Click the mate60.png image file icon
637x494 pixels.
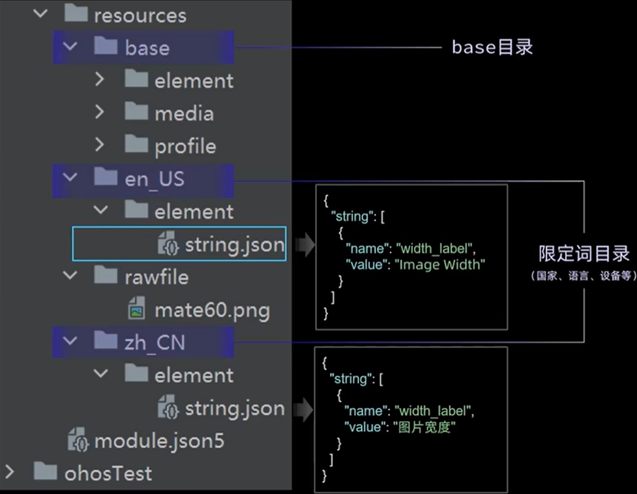[137, 311]
